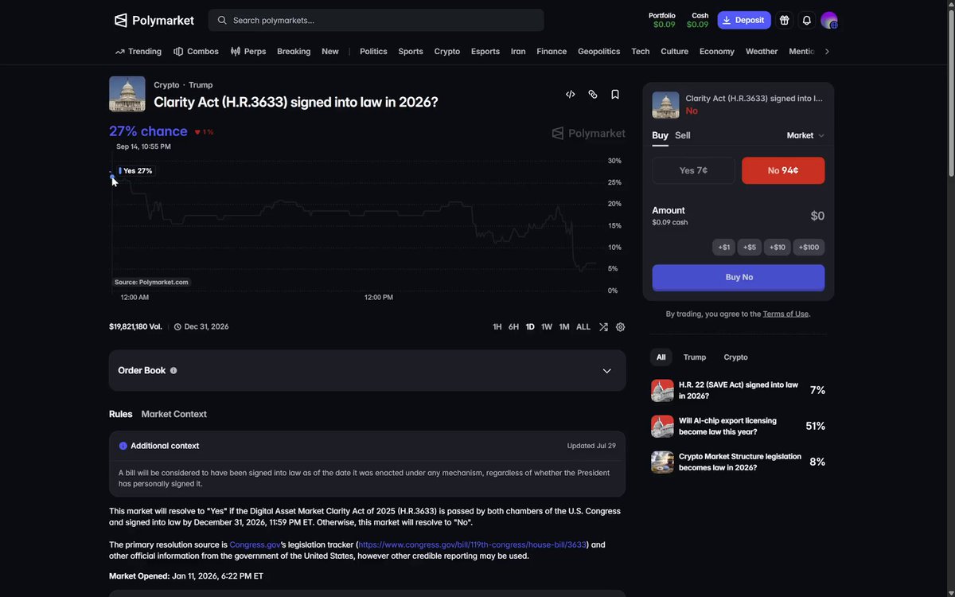Click the Capitol market thumbnail
Image resolution: width=955 pixels, height=597 pixels.
(x=127, y=94)
